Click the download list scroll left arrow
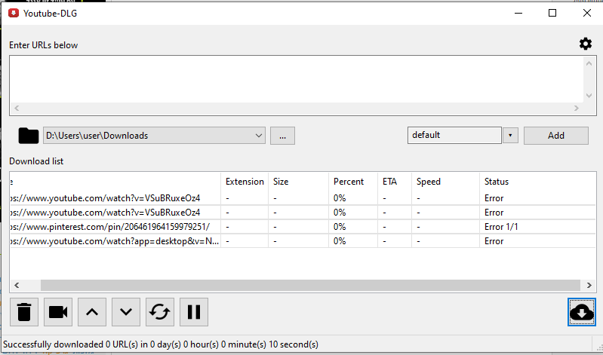 click(17, 286)
